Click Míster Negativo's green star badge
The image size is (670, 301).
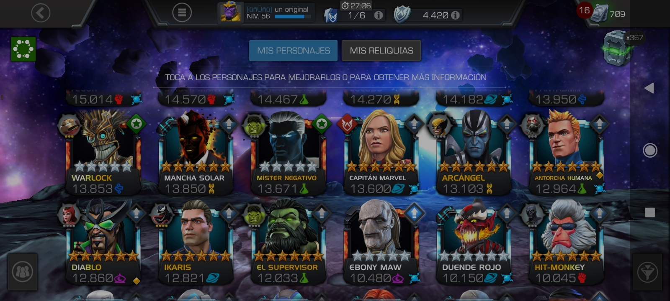pyautogui.click(x=322, y=124)
